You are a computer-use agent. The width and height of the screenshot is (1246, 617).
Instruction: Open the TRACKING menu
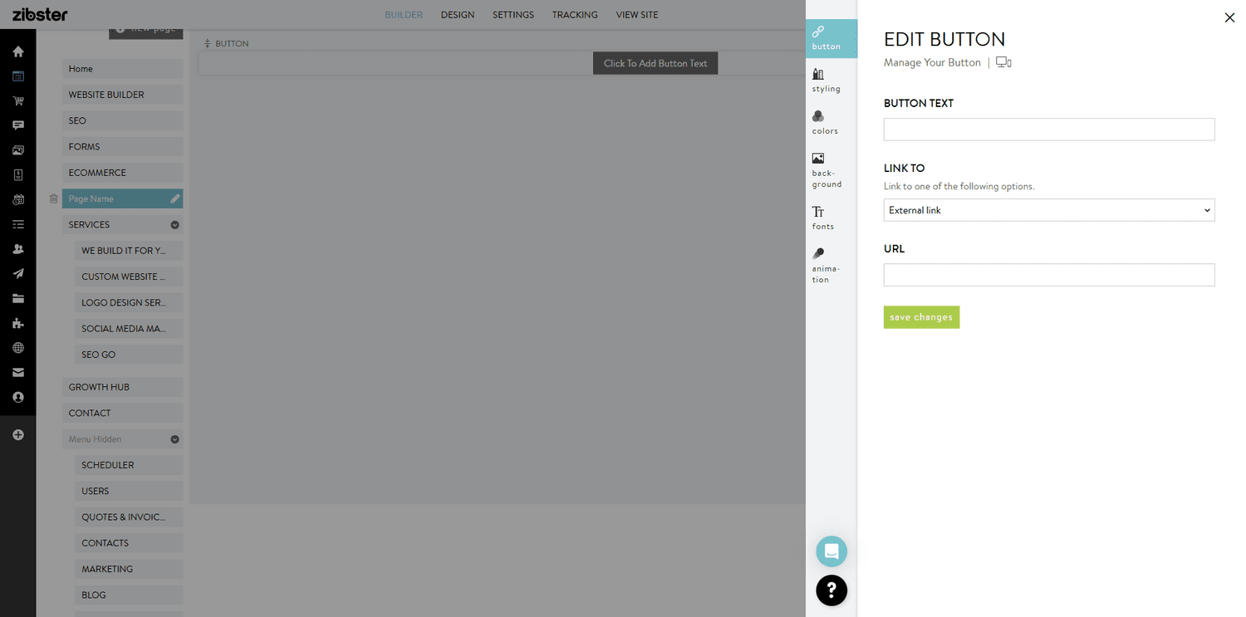pyautogui.click(x=575, y=15)
